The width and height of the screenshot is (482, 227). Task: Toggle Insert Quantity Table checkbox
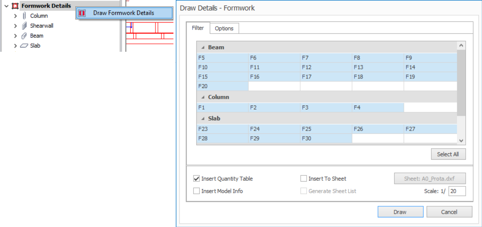tap(197, 179)
